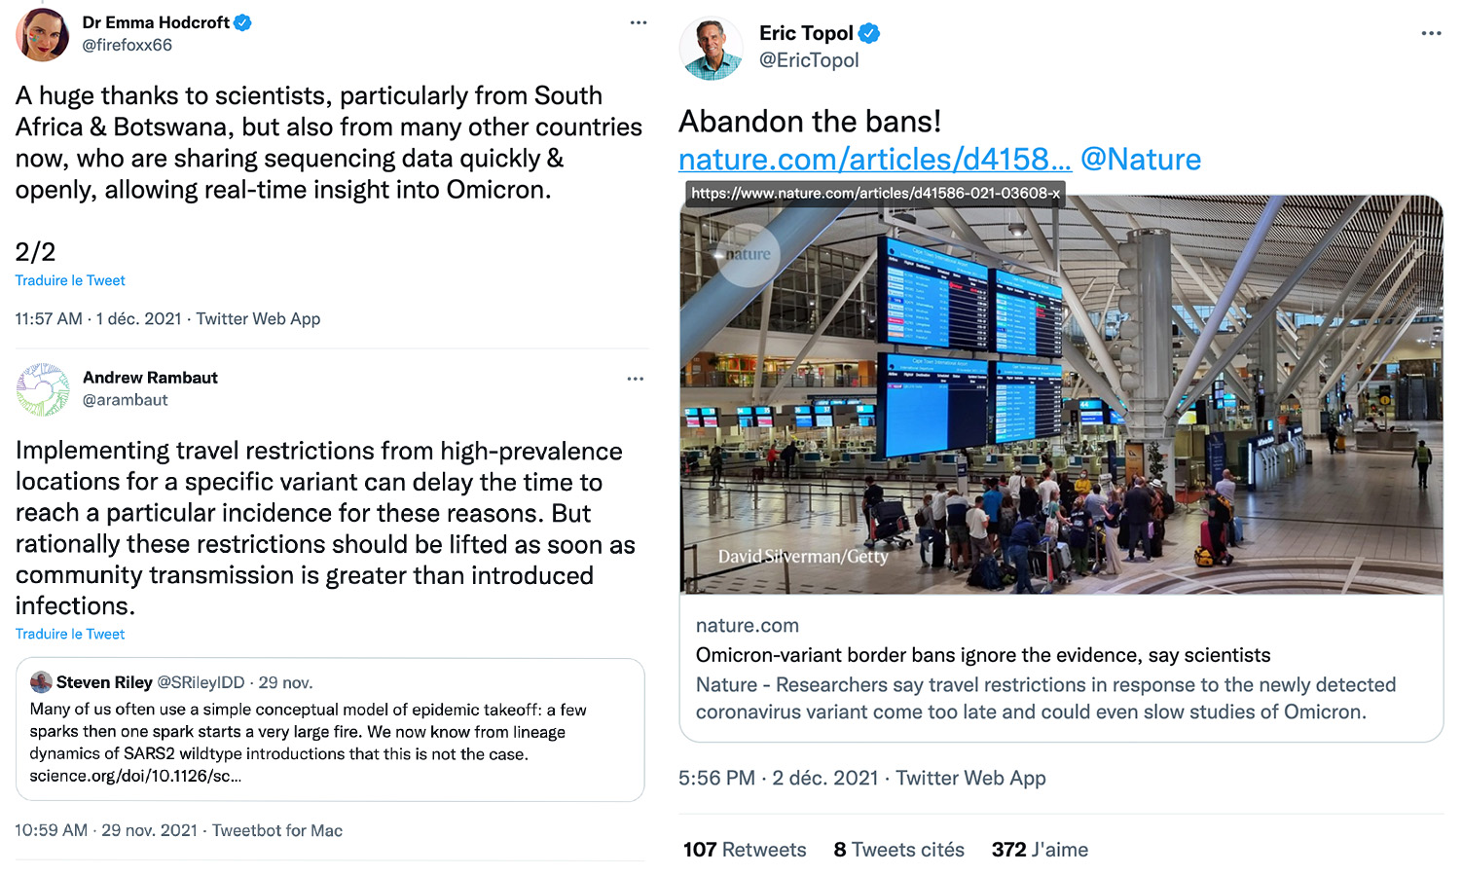This screenshot has width=1462, height=876.
Task: Open more options on Andrew Rambaut's tweet
Action: point(636,379)
